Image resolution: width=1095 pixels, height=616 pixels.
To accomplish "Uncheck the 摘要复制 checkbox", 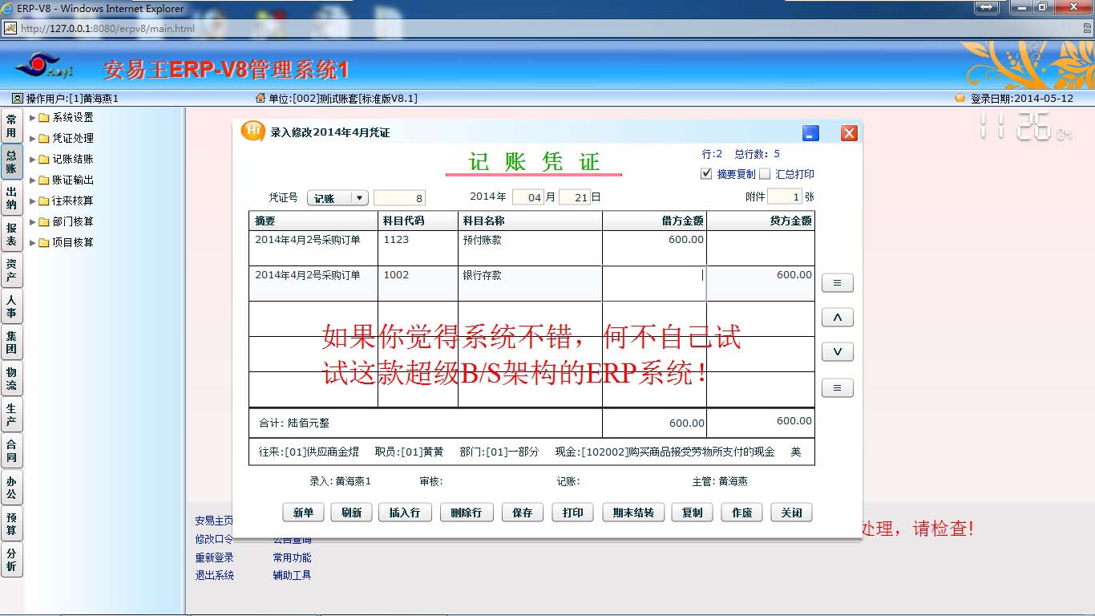I will (706, 174).
